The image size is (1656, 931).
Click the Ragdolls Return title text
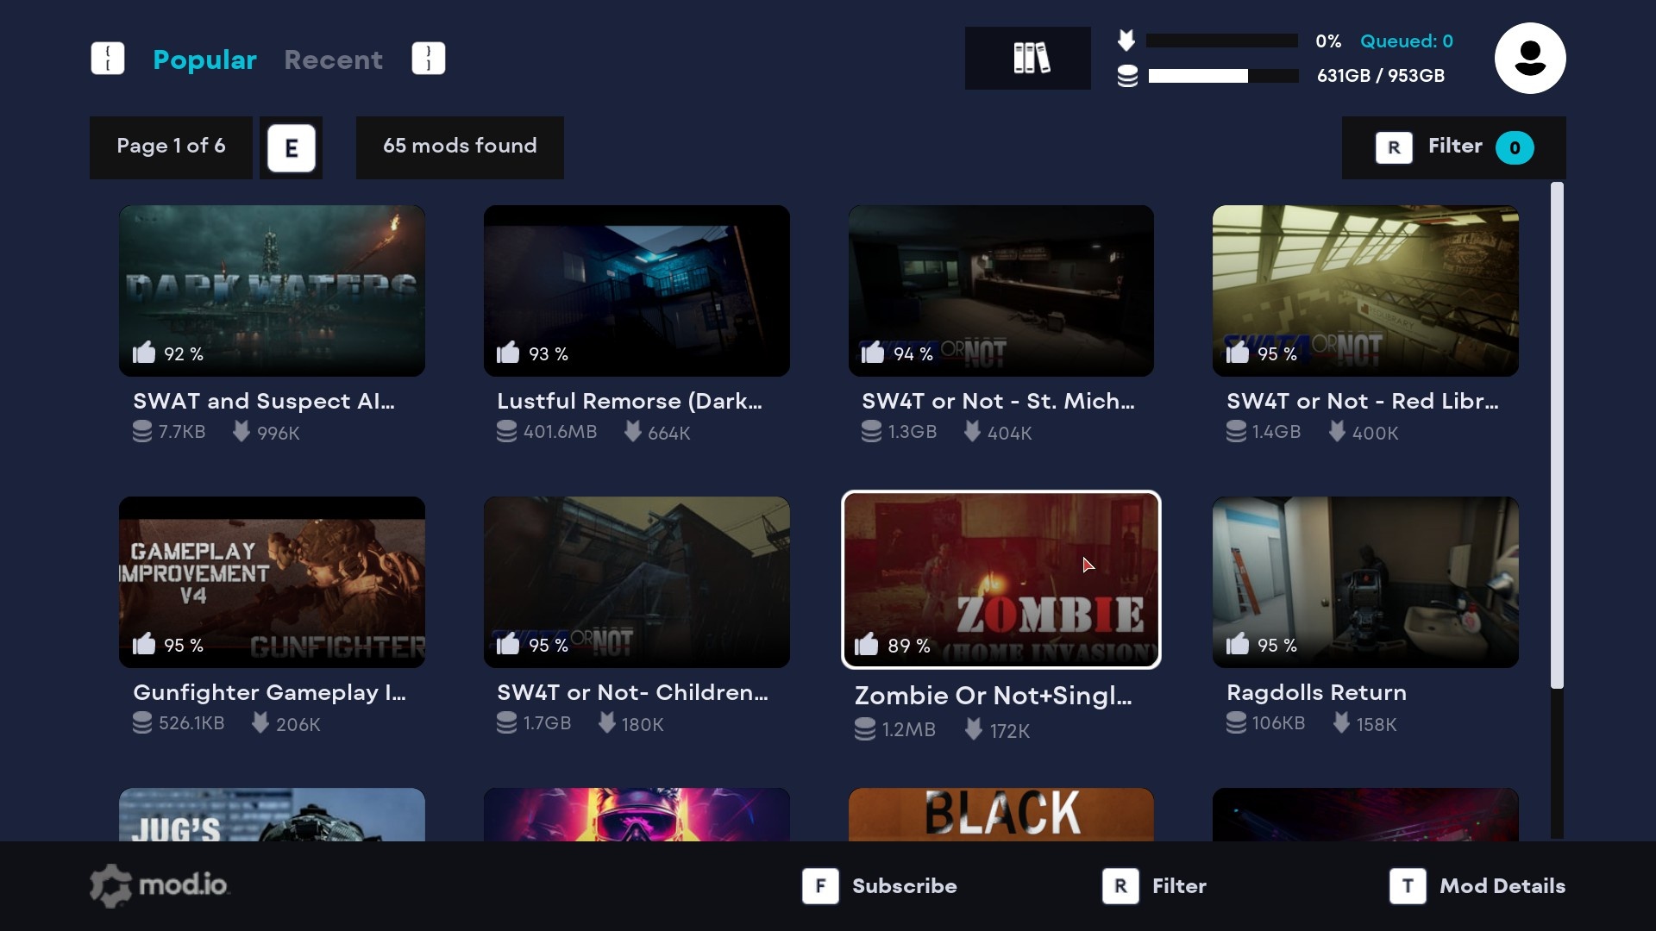coord(1316,692)
